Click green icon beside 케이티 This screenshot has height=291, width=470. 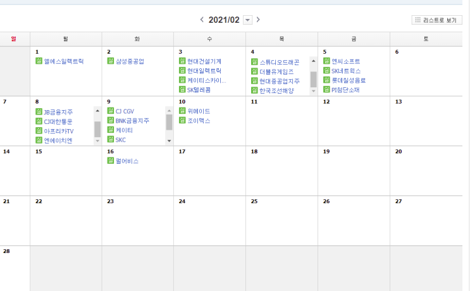coord(111,130)
